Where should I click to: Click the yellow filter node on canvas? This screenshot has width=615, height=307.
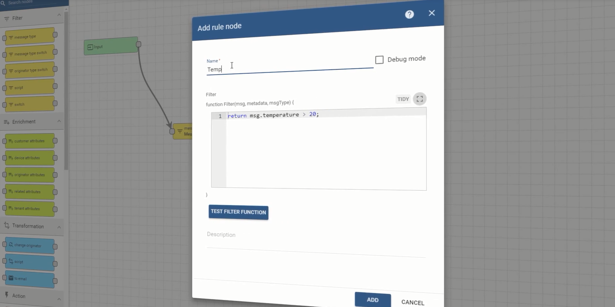pyautogui.click(x=182, y=131)
